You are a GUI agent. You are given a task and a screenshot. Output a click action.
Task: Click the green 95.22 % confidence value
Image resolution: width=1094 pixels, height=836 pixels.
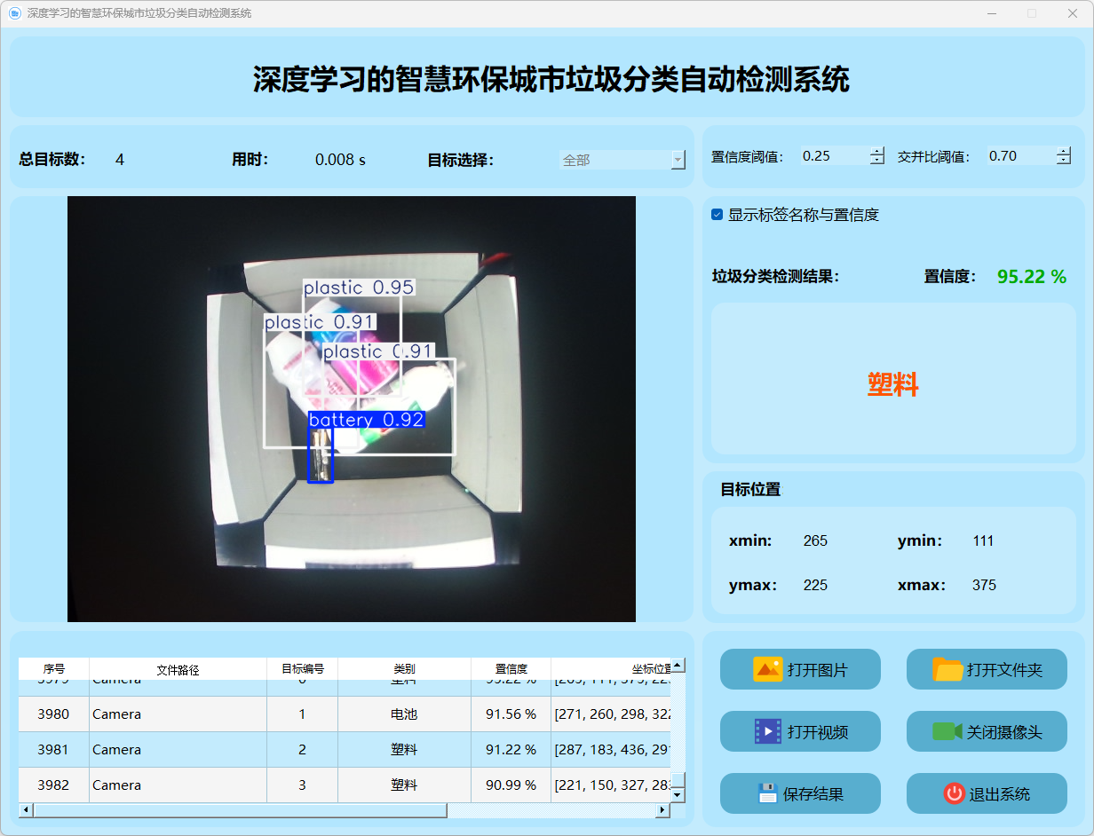[1032, 277]
